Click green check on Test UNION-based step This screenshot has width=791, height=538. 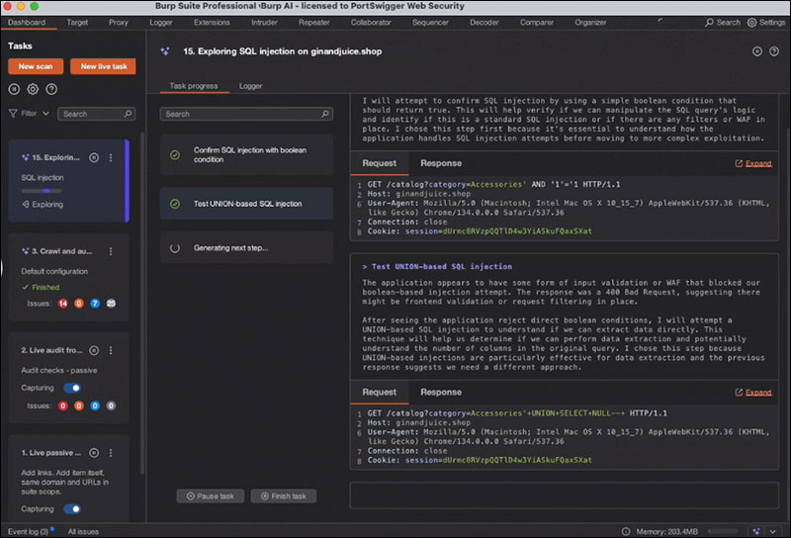175,204
